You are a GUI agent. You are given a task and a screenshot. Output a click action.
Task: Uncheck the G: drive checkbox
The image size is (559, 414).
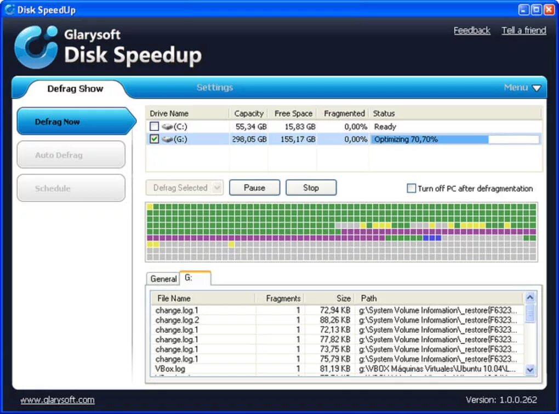[154, 139]
